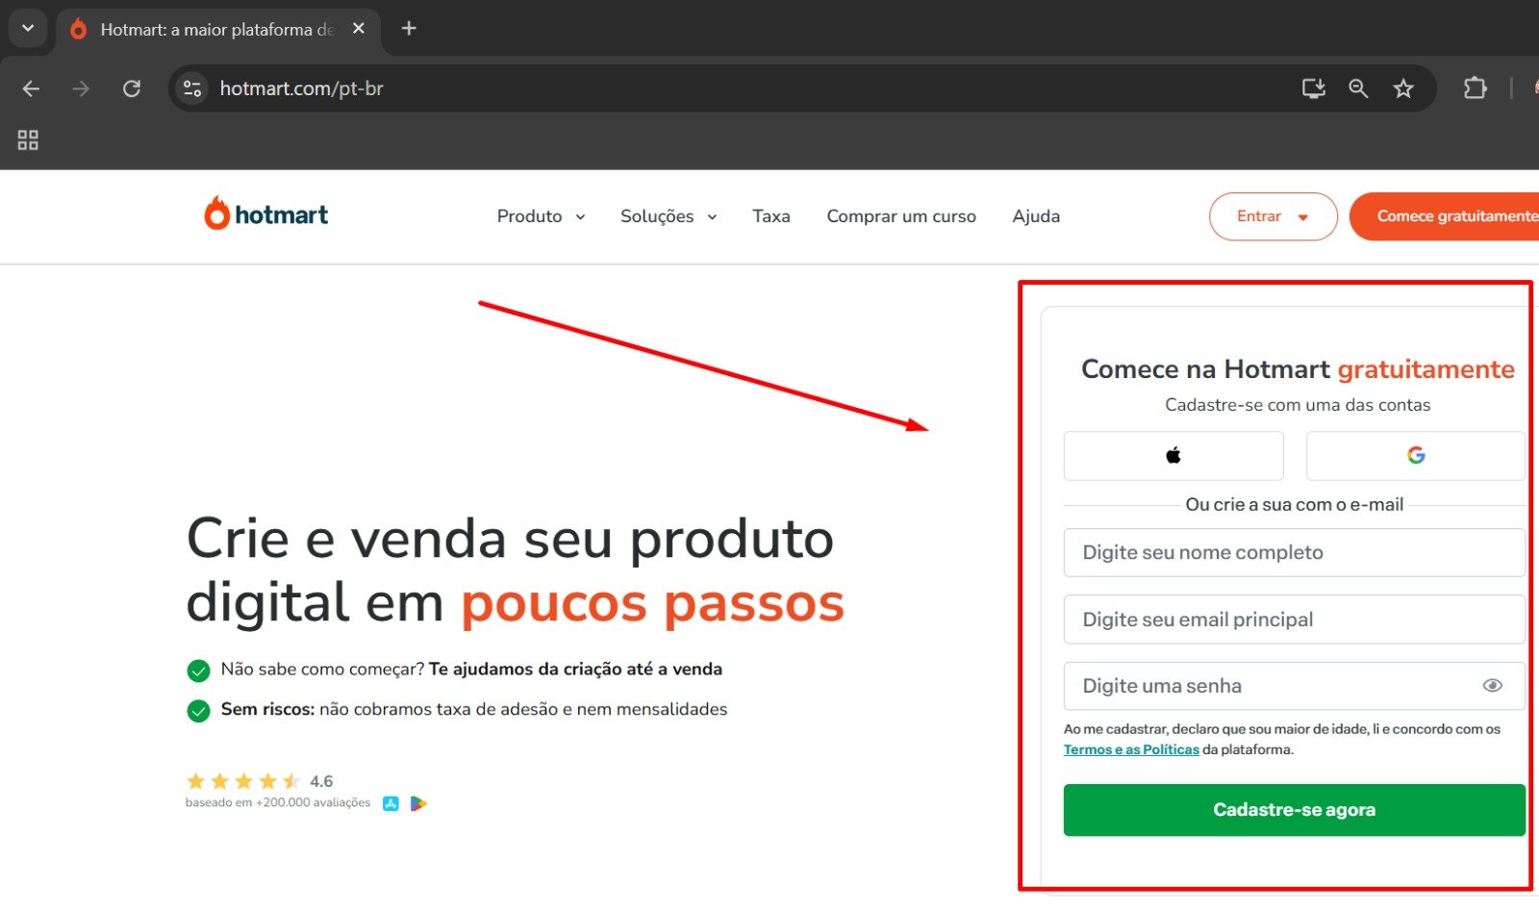Screen dimensions: 1539x911
Task: Select the Taxa menu item
Action: pos(771,215)
